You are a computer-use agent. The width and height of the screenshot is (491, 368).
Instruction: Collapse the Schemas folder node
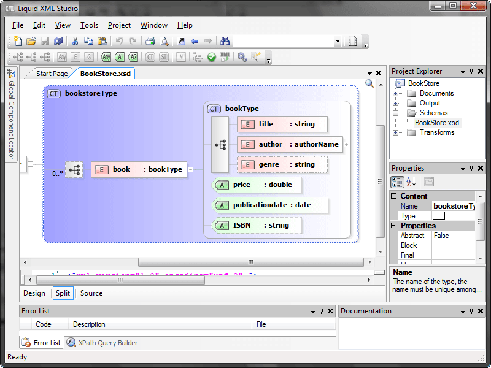395,113
